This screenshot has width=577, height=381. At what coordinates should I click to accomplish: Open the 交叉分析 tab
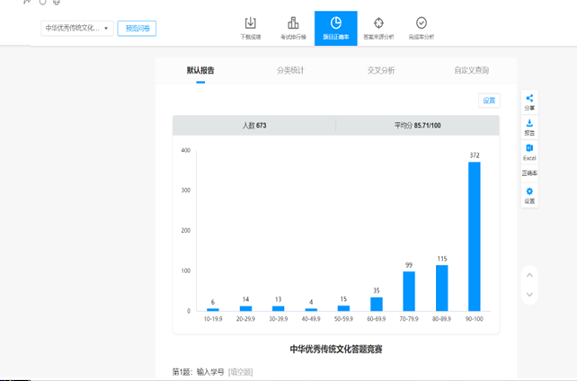coord(380,70)
